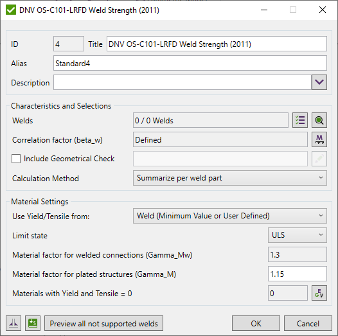
Task: Click the geometrical check pencil edit icon
Action: (x=319, y=159)
